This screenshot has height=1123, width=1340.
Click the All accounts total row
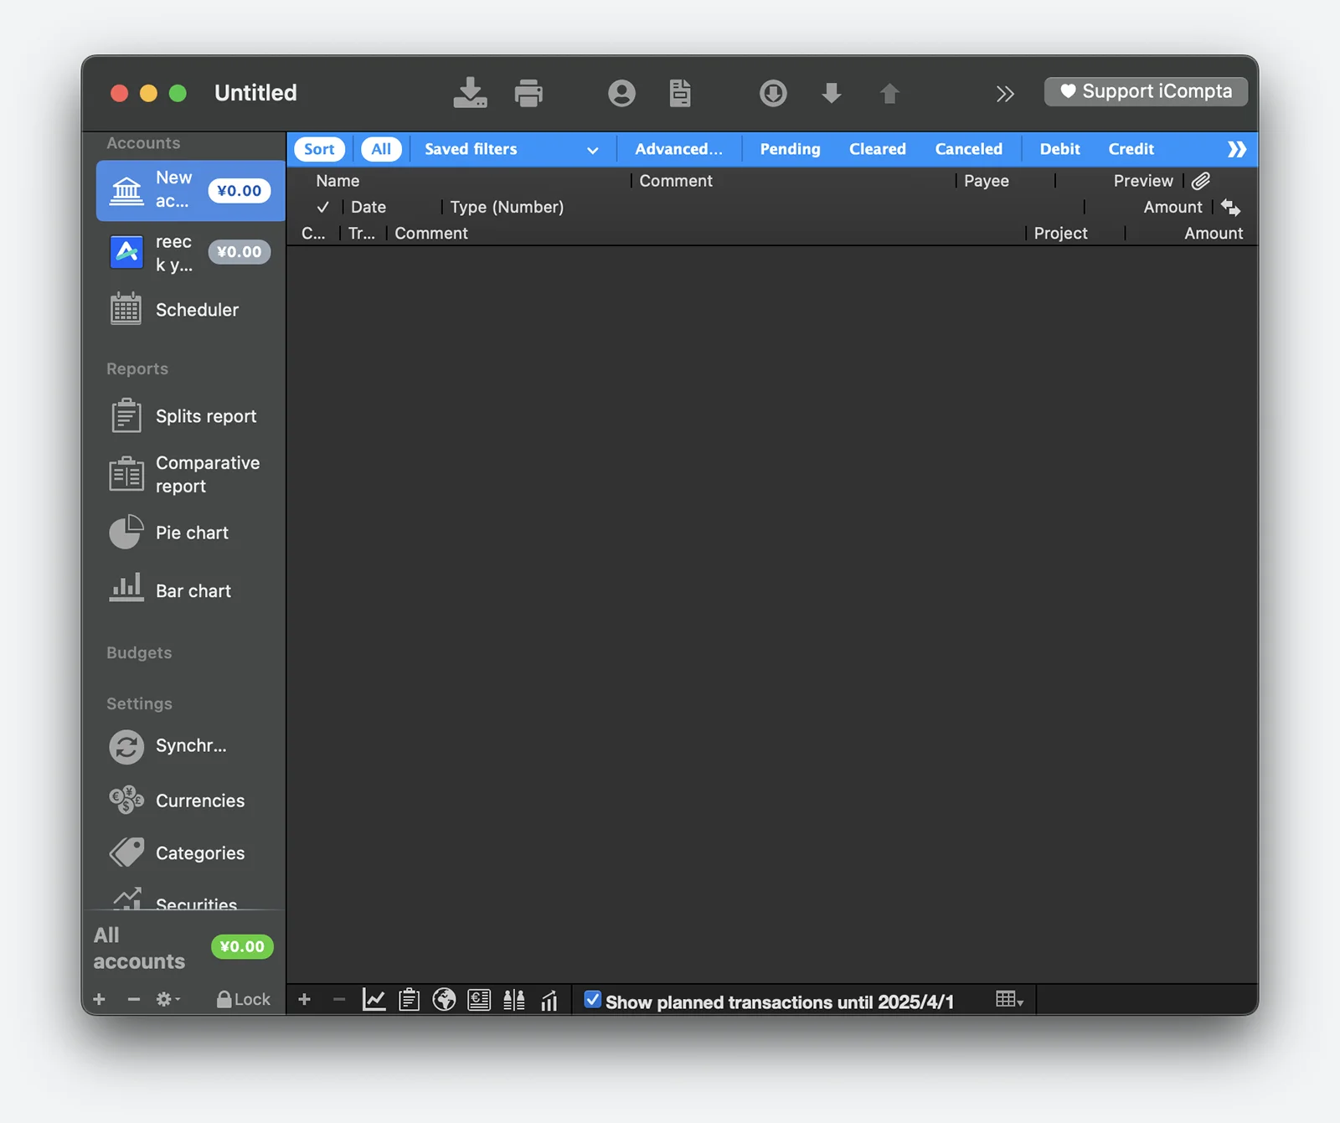tap(184, 948)
